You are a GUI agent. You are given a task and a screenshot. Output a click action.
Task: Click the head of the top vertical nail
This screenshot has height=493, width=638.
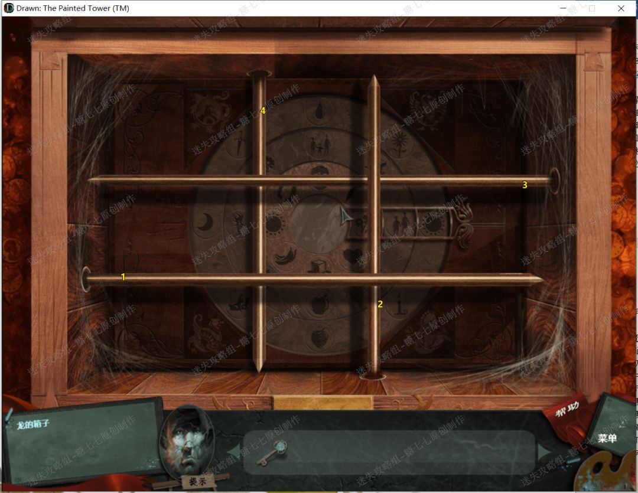pyautogui.click(x=259, y=74)
